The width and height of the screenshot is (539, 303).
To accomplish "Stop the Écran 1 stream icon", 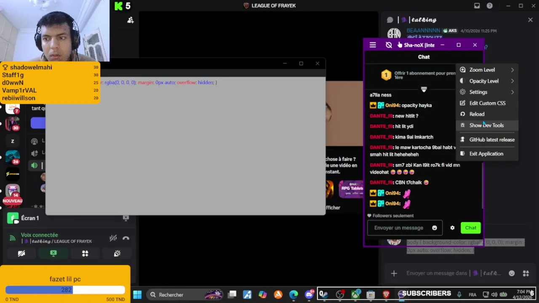I will (125, 218).
